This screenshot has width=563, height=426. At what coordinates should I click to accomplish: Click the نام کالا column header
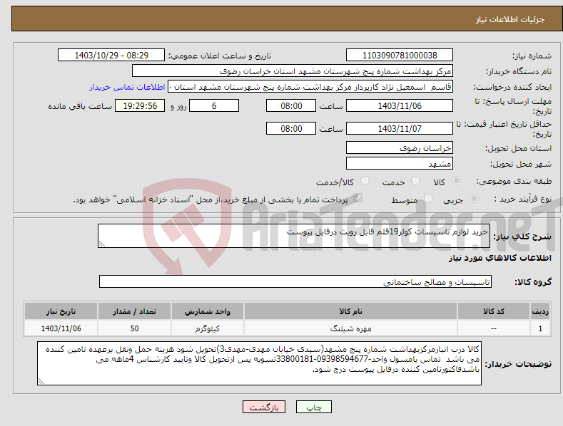click(x=350, y=311)
